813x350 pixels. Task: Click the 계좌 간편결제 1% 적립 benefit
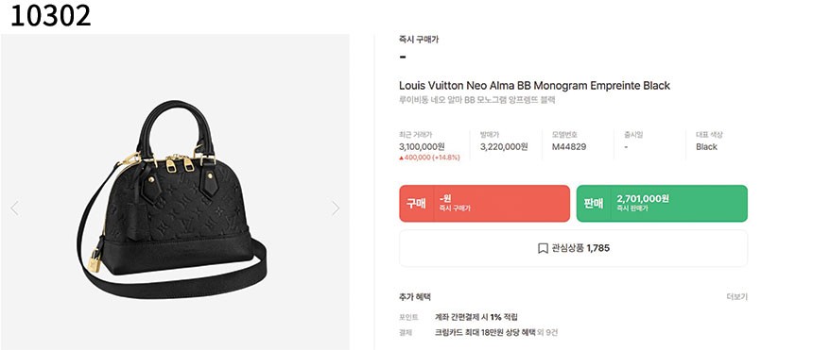(x=476, y=317)
